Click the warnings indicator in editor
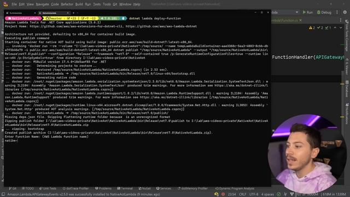 [312, 28]
